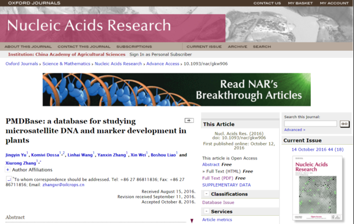This screenshot has height=224, width=354.
Task: Click author Komivi Dossa link
Action: point(45,155)
